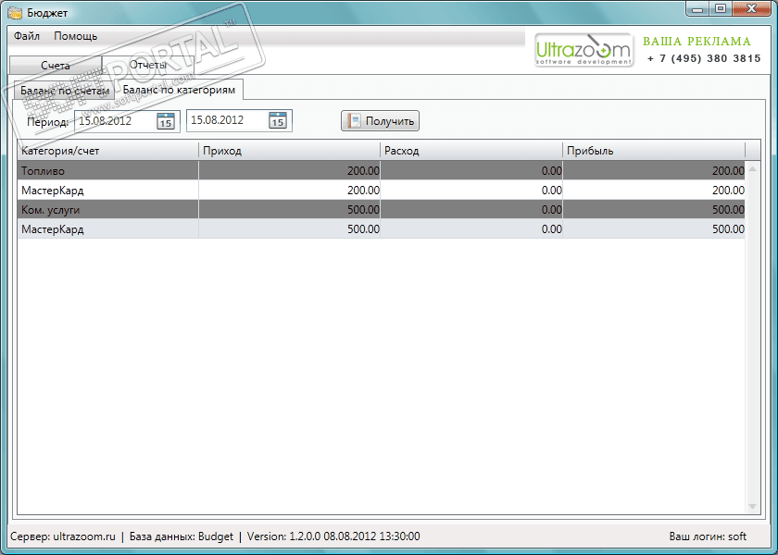Switch to the Счета tab
The height and width of the screenshot is (555, 778).
point(56,66)
